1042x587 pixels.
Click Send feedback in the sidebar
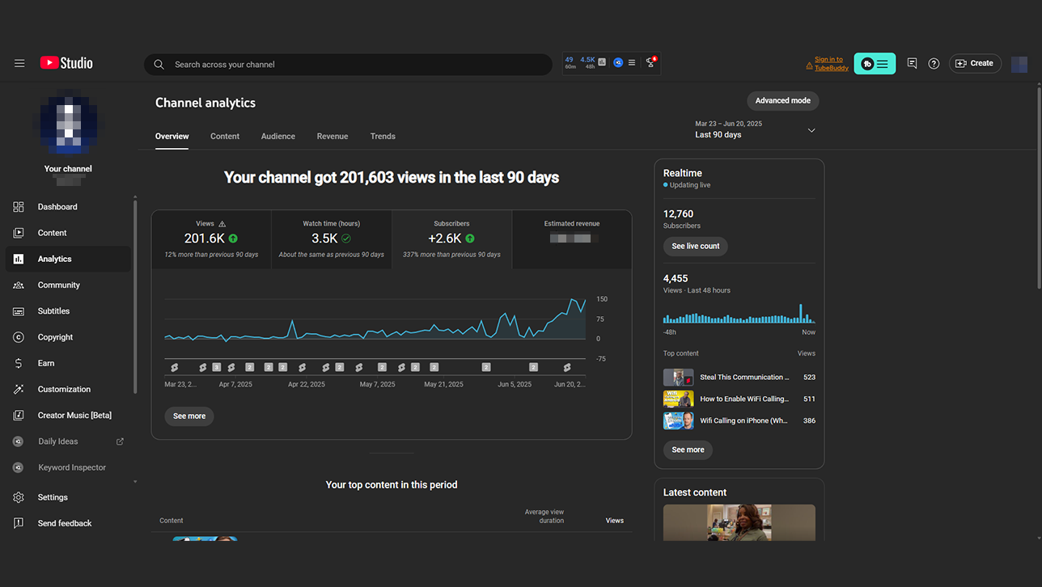point(68,523)
